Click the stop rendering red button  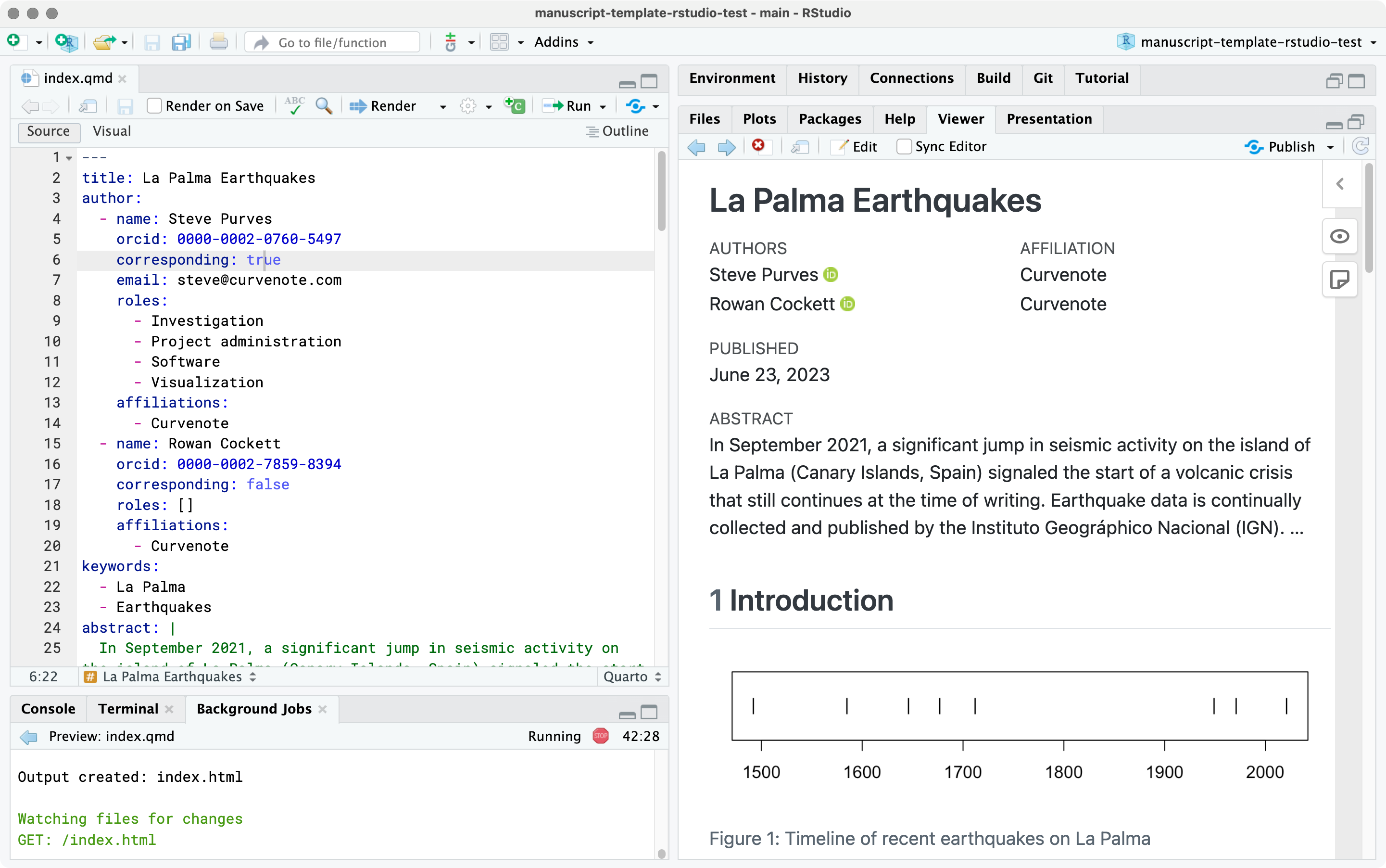(601, 737)
